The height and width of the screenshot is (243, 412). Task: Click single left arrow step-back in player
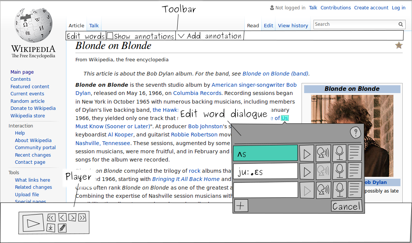click(x=62, y=217)
